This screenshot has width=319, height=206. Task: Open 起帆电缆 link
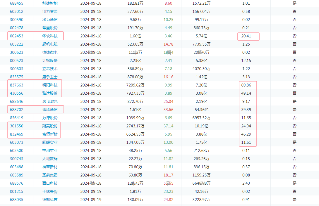pyautogui.click(x=50, y=44)
